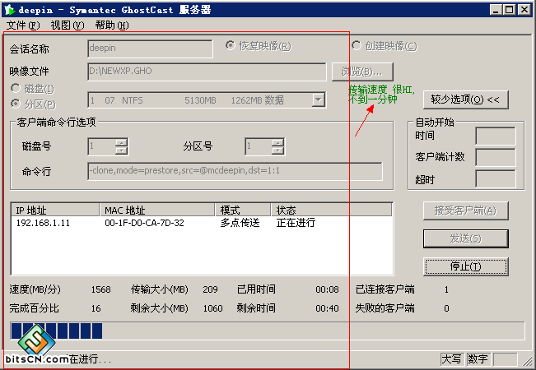
Task: Click the 模式 column header
Action: [243, 210]
